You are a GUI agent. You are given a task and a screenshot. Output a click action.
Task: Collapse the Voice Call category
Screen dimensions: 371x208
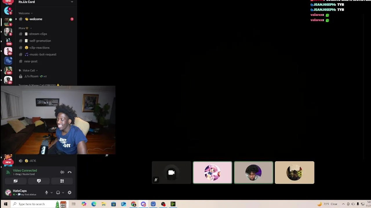tap(28, 70)
